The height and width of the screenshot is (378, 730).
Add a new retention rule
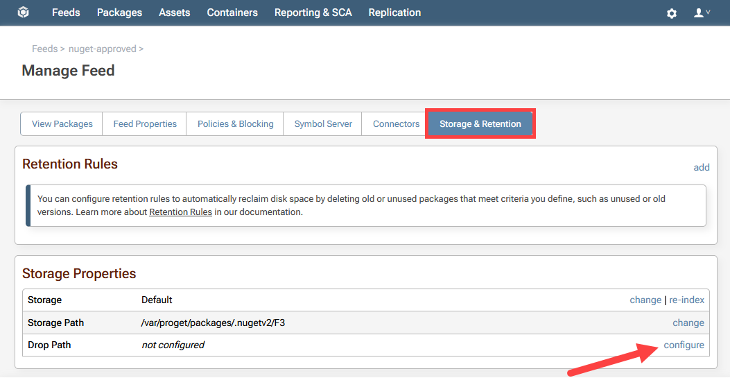point(702,167)
